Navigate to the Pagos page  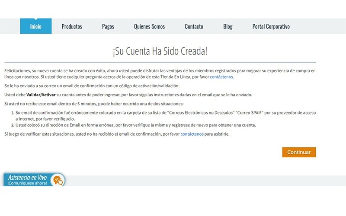pos(108,26)
